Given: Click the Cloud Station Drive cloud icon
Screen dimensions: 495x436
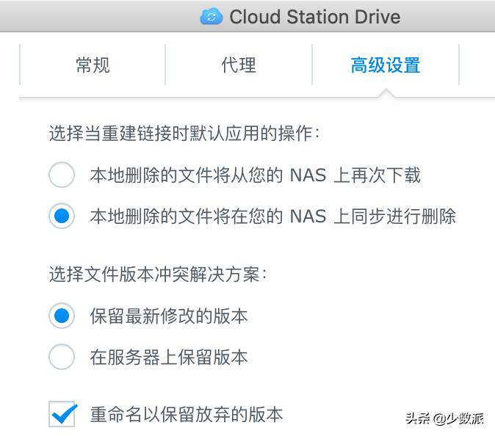Looking at the screenshot, I should (212, 16).
